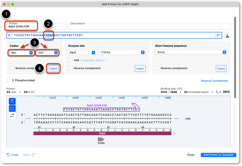Click the Rab5 magenta feature bar
This screenshot has width=242, height=166.
coord(102,133)
